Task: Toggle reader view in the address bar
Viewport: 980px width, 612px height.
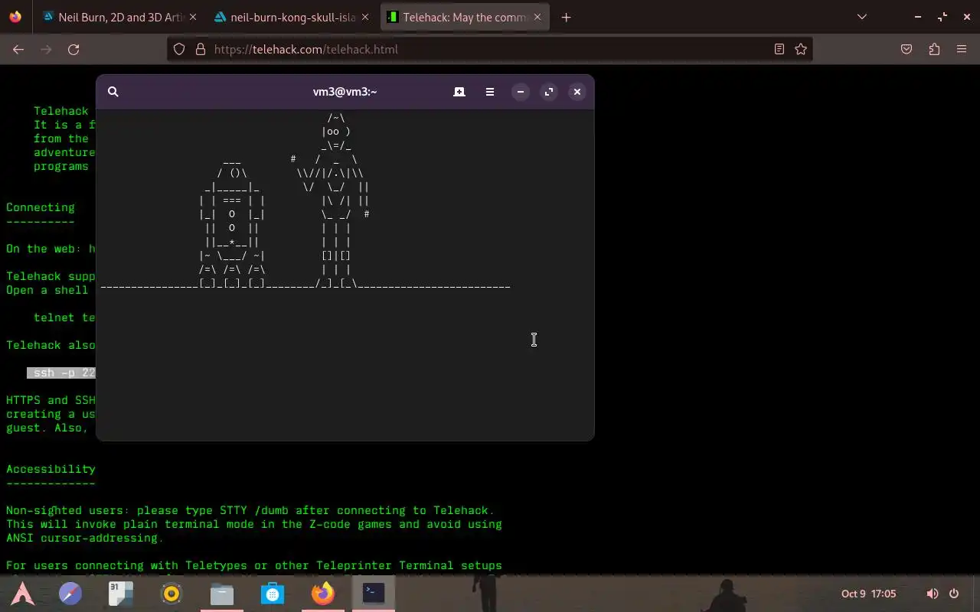Action: tap(779, 49)
